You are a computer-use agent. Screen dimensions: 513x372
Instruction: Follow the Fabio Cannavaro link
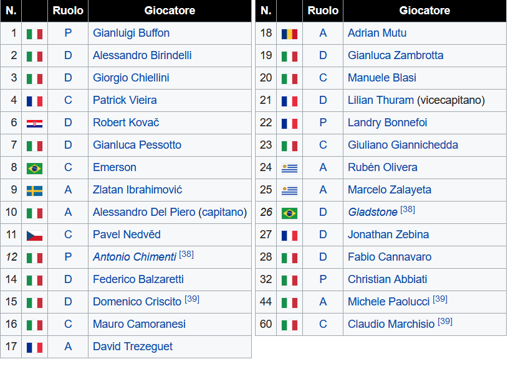(x=390, y=257)
